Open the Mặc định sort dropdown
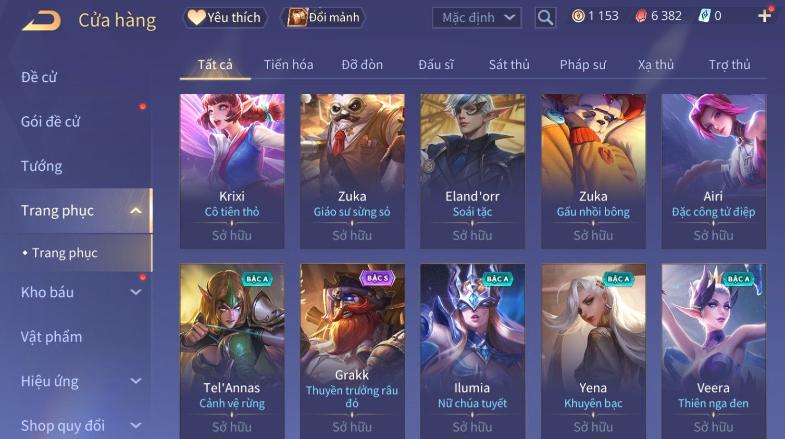 pyautogui.click(x=477, y=18)
